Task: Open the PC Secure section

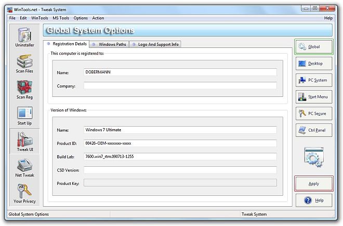Action: click(x=314, y=114)
